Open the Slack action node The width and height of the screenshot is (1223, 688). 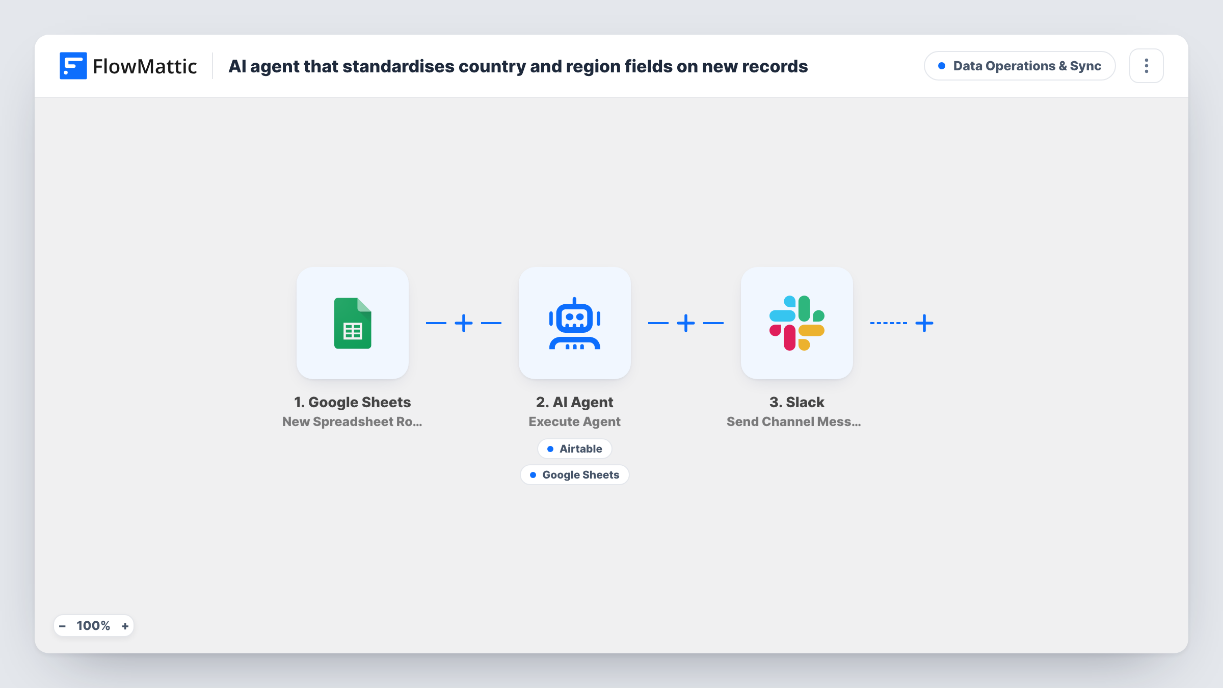click(x=797, y=323)
